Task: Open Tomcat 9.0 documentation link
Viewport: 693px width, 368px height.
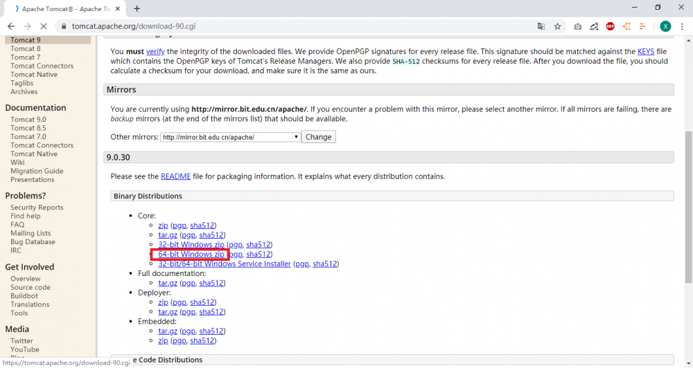Action: 28,120
